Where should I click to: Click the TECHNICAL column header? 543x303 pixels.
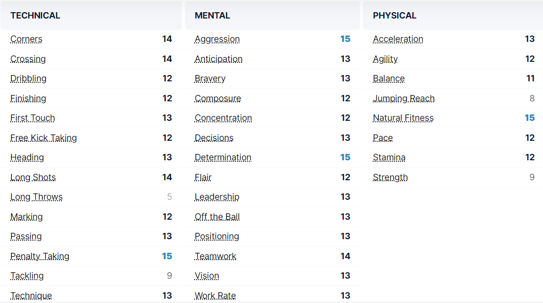click(35, 16)
